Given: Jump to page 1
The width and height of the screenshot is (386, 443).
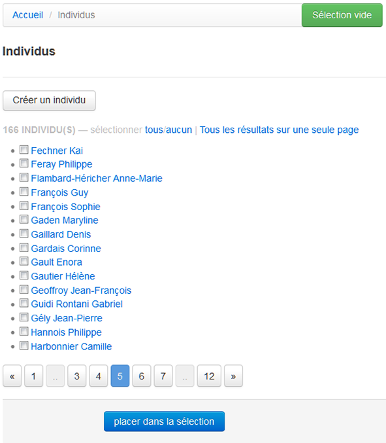Looking at the screenshot, I should (33, 376).
